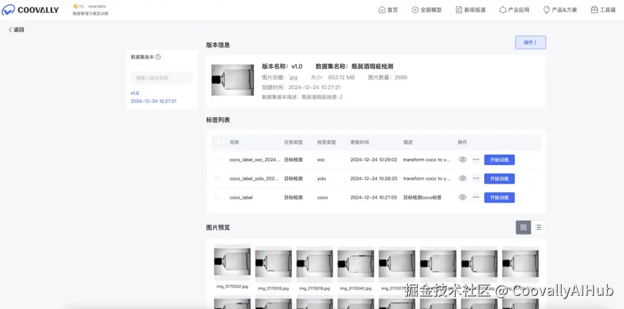This screenshot has height=309, width=624.
Task: Click the 图片数量: 2668 text
Action: pyautogui.click(x=388, y=77)
